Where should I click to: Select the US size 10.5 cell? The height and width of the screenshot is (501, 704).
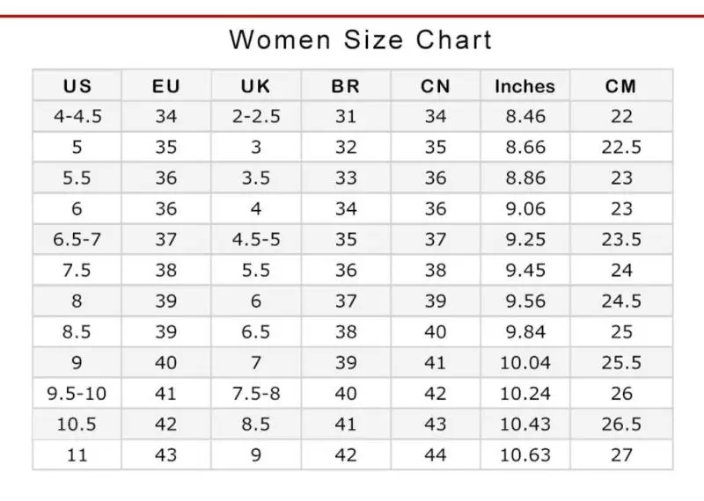77,424
